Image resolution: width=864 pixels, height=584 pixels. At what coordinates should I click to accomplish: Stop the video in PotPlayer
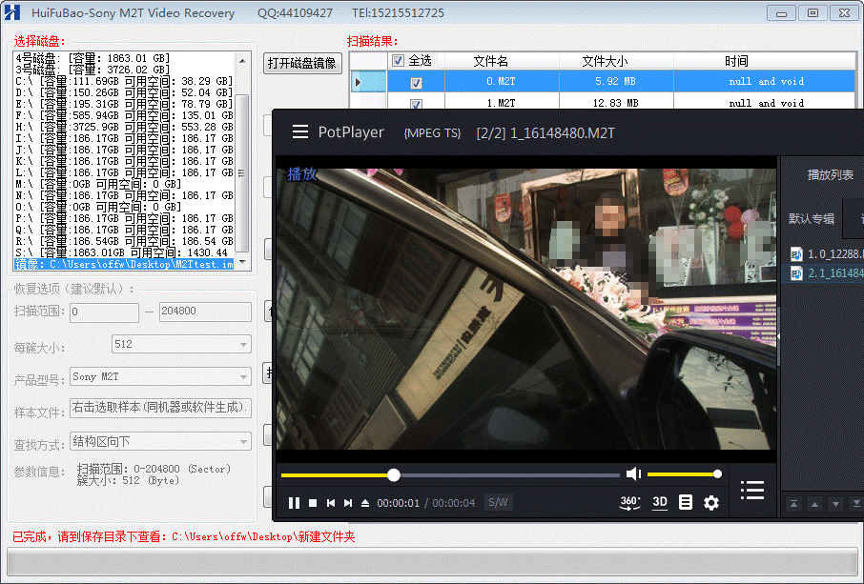pos(313,502)
